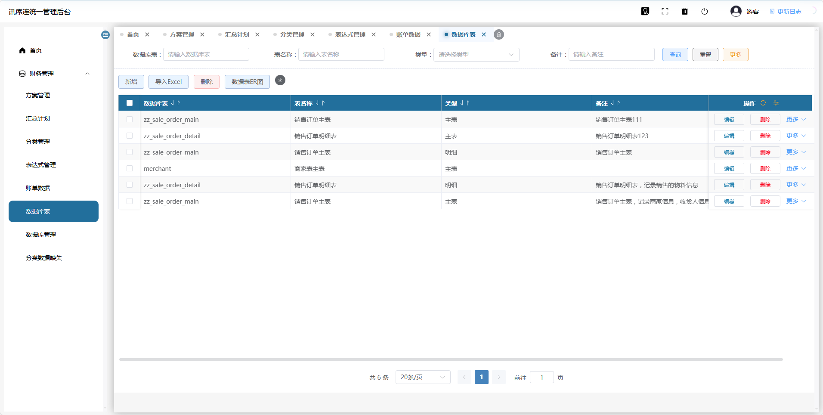Image resolution: width=823 pixels, height=415 pixels.
Task: Enter fullscreen mode via the fullscreen icon
Action: [665, 11]
